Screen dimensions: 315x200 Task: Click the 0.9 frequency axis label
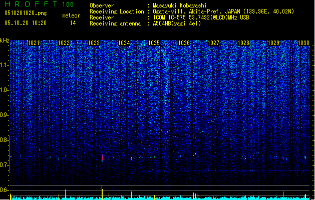pyautogui.click(x=4, y=115)
